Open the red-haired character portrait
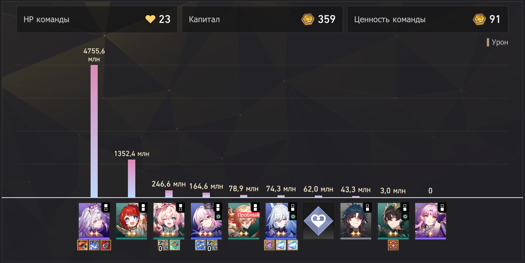The height and width of the screenshot is (263, 525). click(131, 221)
